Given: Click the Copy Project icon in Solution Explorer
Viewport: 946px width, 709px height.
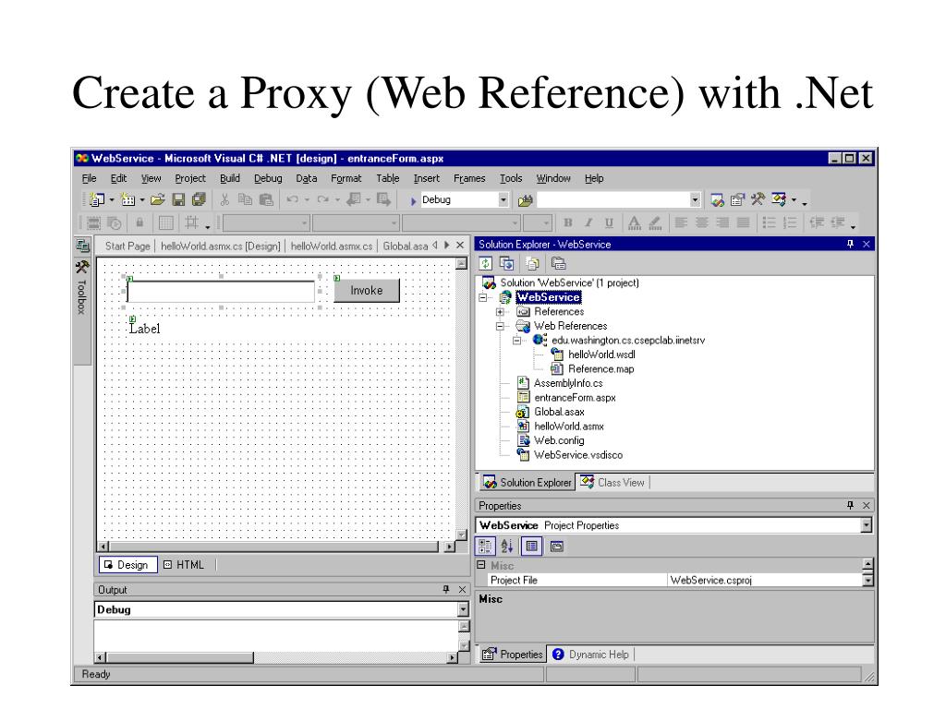Looking at the screenshot, I should (507, 263).
